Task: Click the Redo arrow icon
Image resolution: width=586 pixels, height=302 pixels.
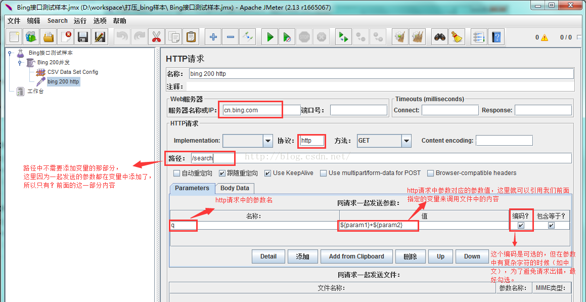Action: (x=139, y=36)
